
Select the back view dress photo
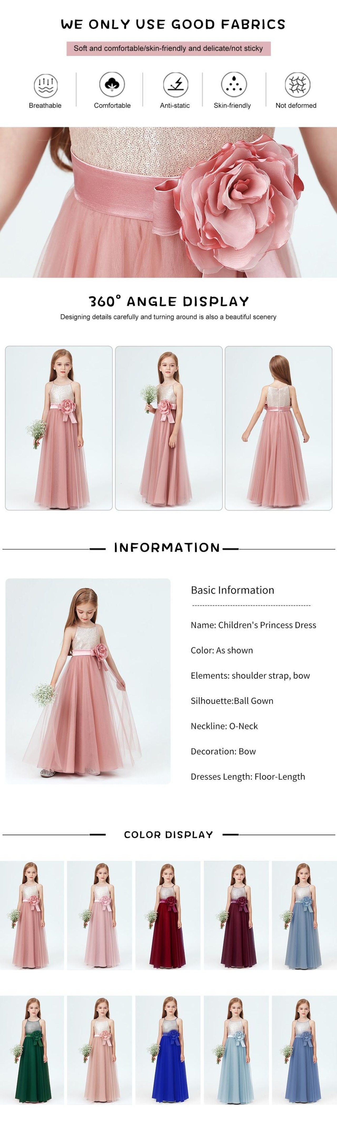[279, 428]
